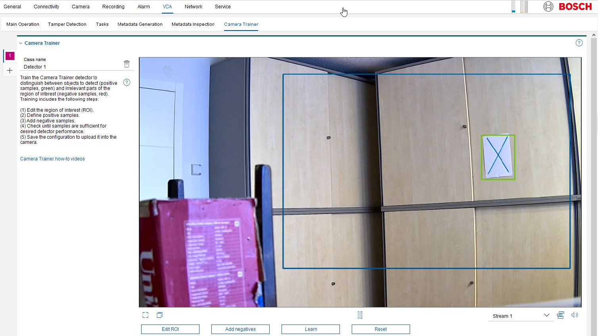Toggle audio with the speaker icon
This screenshot has height=336, width=598.
574,315
